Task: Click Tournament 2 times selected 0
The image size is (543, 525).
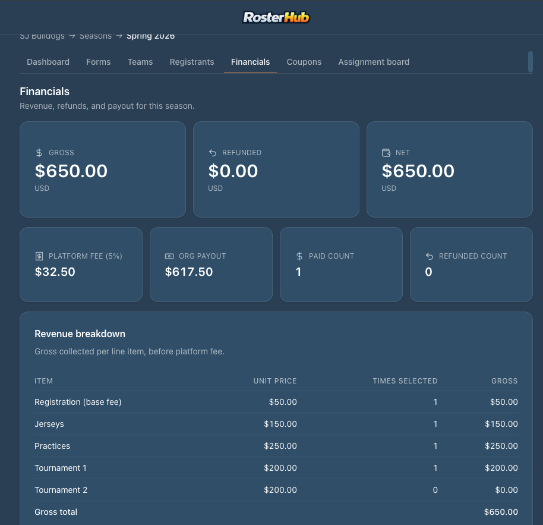Action: (435, 490)
